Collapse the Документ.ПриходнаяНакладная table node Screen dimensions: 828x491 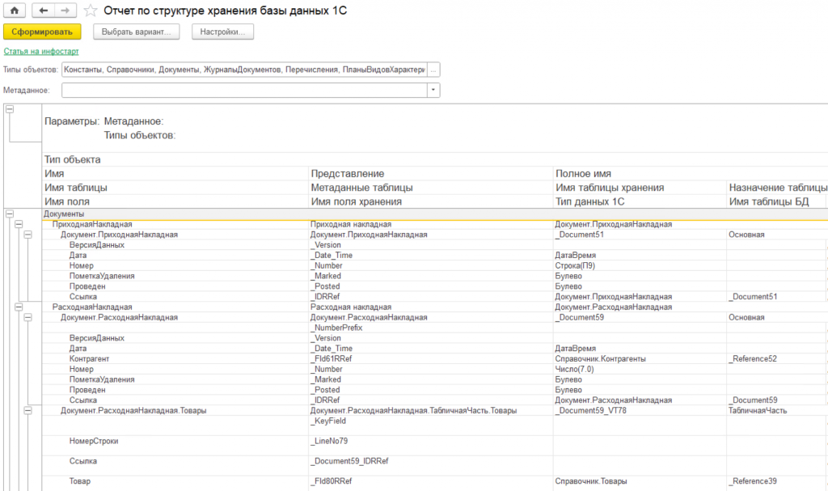coord(28,235)
